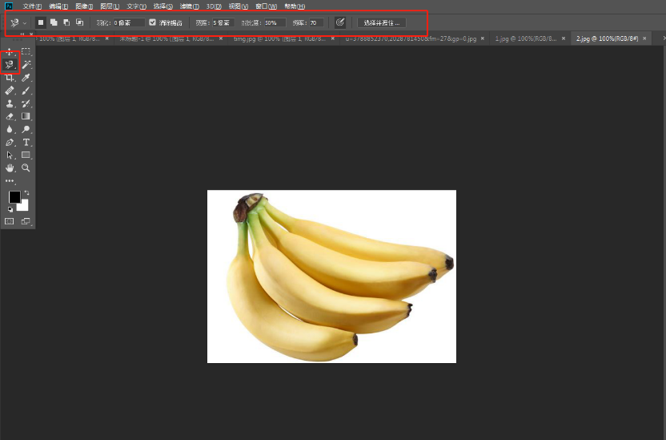Select the Crop tool
Screen dimensions: 666x440
tap(10, 78)
